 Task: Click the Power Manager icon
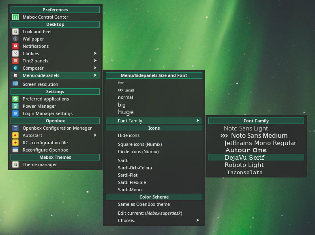click(x=15, y=106)
